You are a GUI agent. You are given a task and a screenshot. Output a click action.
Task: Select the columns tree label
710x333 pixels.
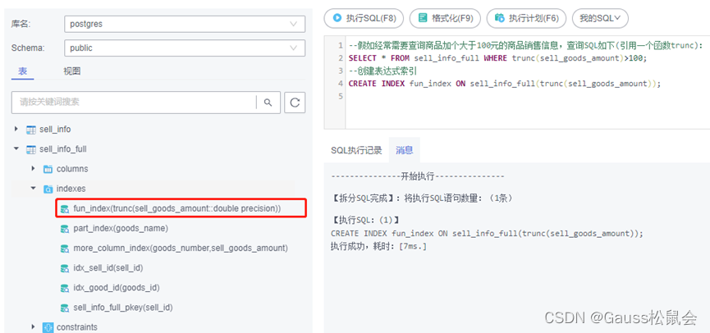(72, 169)
